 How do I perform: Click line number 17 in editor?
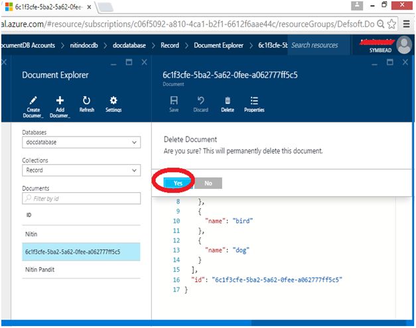click(176, 290)
